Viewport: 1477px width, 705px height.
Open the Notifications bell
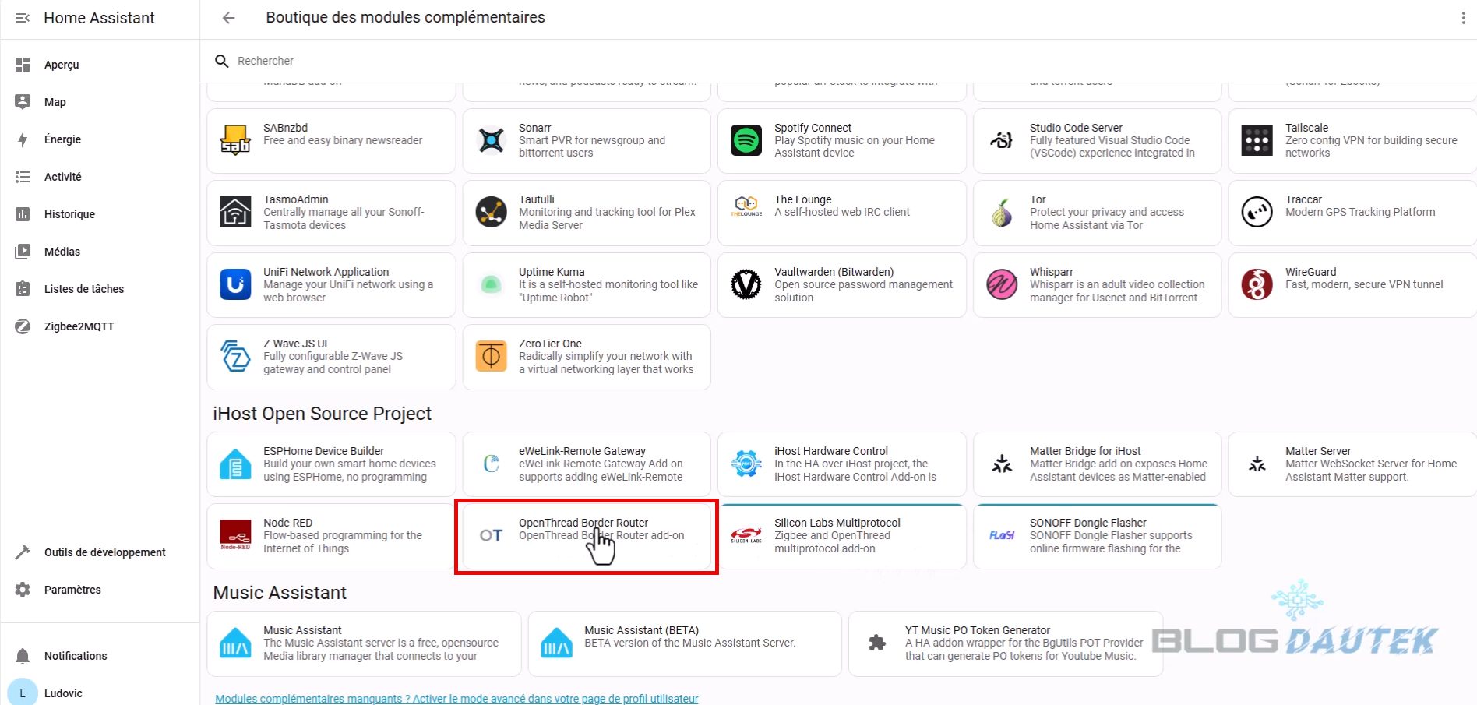75,656
